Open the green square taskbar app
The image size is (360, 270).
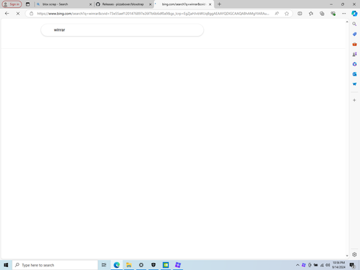coord(166,265)
